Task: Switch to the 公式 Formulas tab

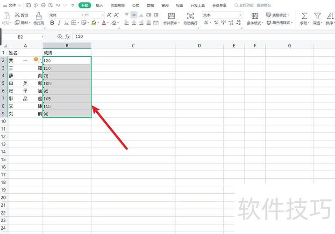Action: point(135,5)
